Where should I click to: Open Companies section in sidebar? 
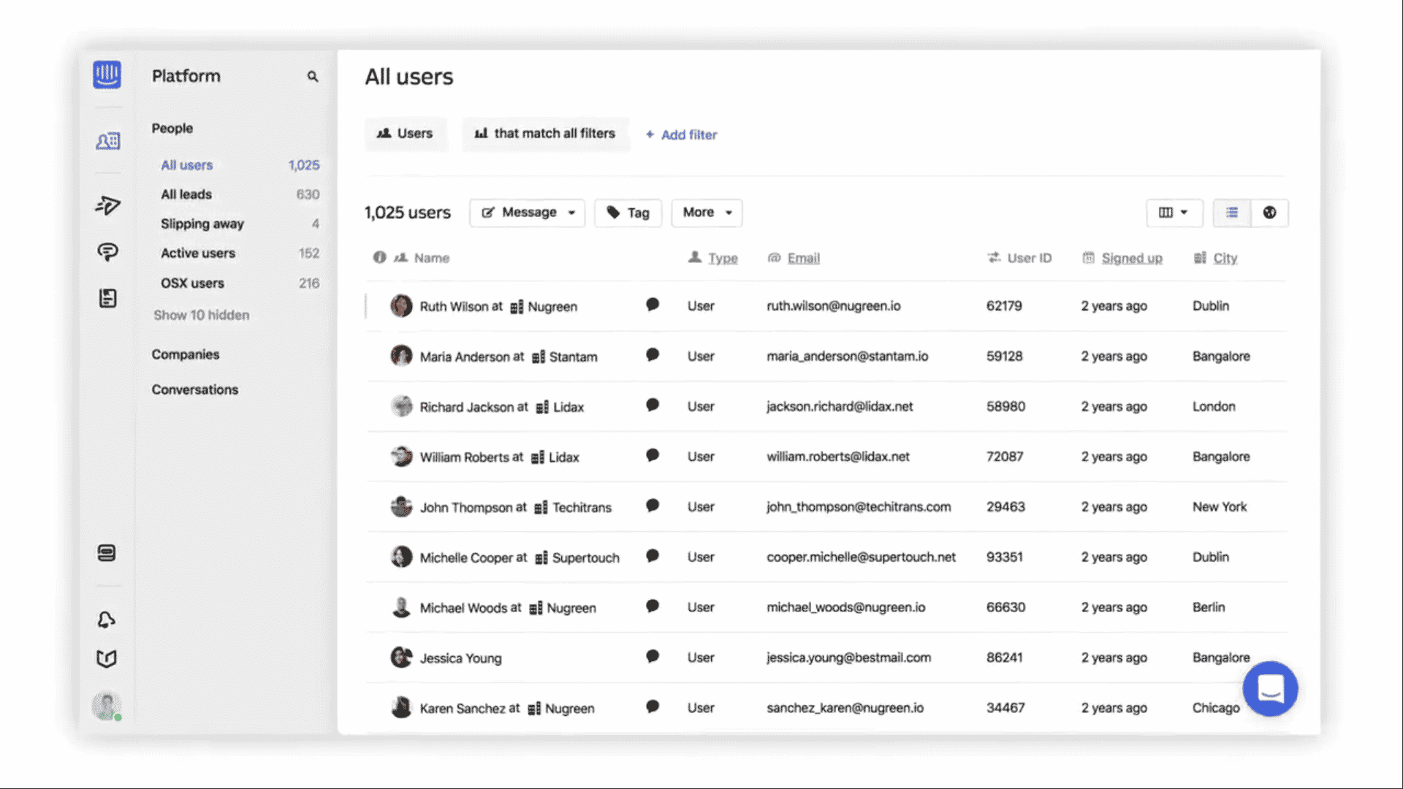(x=186, y=354)
